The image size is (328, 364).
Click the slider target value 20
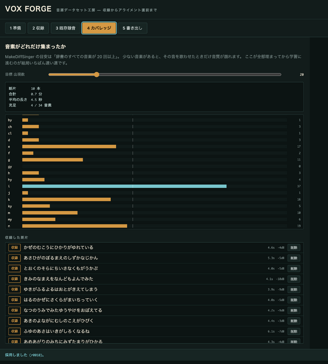coord(301,74)
